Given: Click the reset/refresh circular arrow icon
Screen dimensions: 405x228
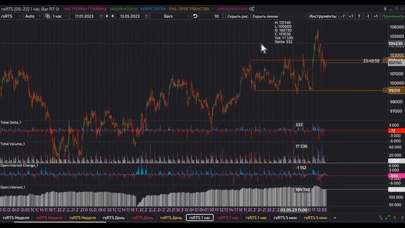Looking at the screenshot, I should 196,16.
